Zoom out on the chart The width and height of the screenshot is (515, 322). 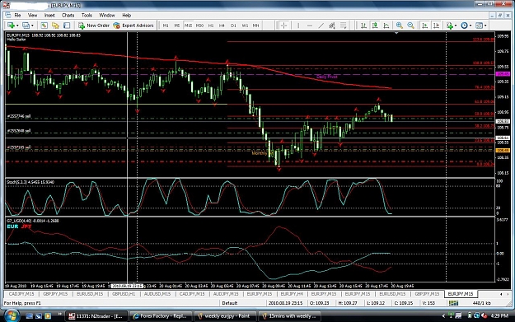click(x=410, y=26)
